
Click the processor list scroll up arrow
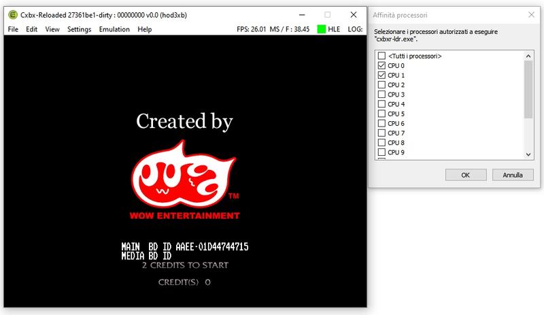[x=528, y=56]
